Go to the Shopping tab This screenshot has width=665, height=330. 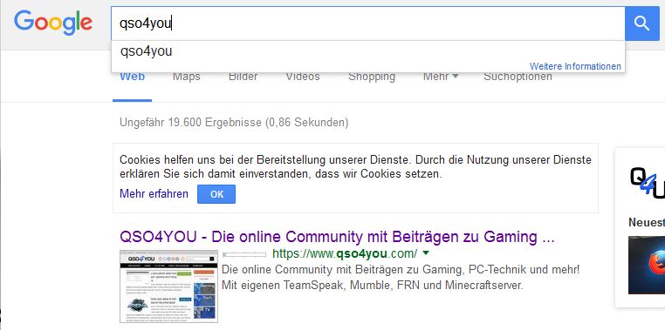coord(372,77)
